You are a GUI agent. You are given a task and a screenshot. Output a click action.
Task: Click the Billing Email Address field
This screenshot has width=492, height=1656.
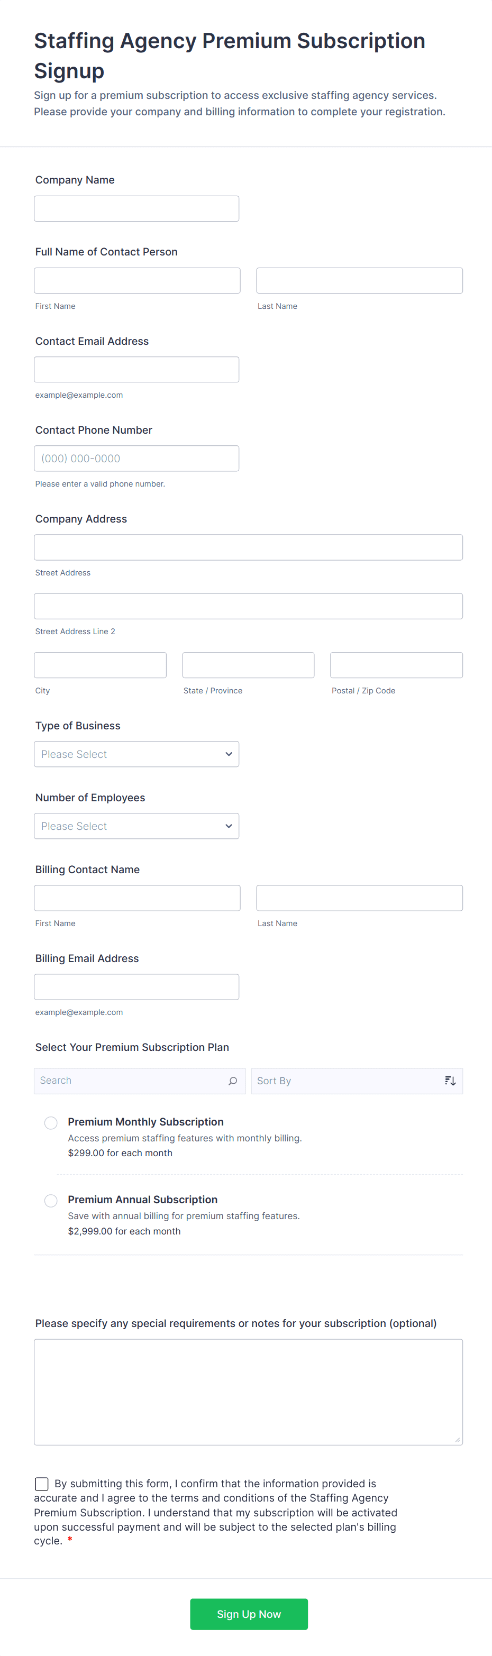pos(136,987)
